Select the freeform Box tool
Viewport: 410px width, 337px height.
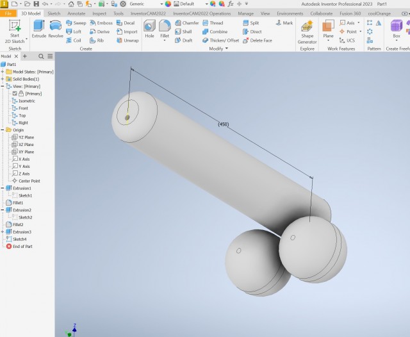click(397, 29)
